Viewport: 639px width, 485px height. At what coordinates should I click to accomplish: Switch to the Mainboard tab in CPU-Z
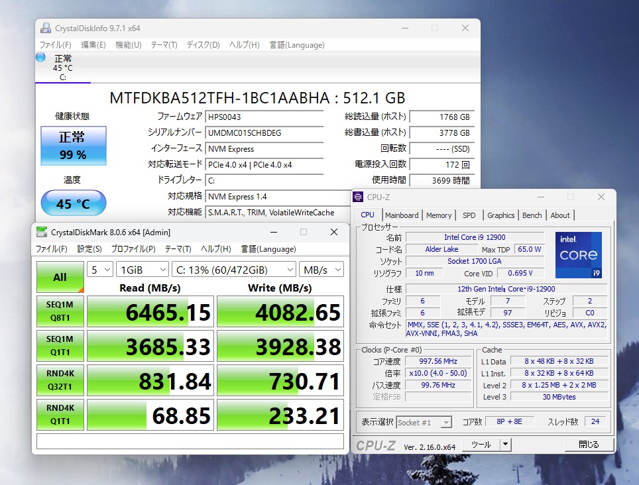(402, 215)
